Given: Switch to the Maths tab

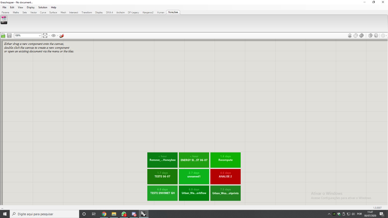Looking at the screenshot, I should click(16, 12).
